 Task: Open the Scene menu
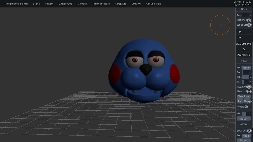click(36, 4)
